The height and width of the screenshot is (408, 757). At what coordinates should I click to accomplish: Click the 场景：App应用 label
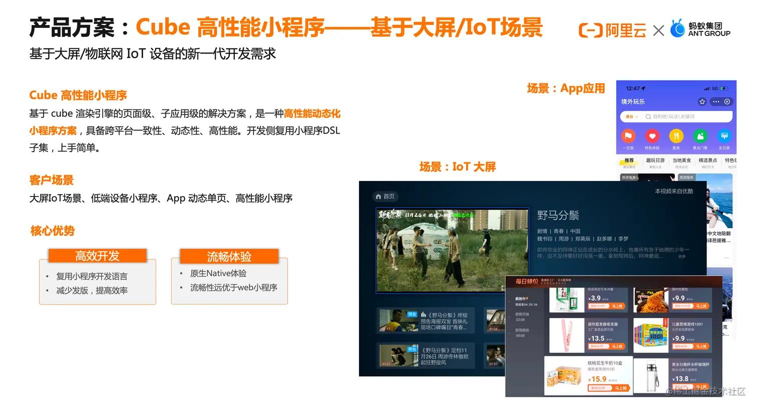[566, 88]
